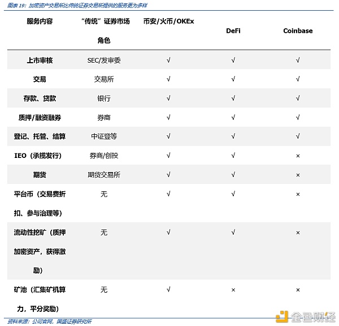Click the IEO（承揽发行）row label

click(38, 156)
